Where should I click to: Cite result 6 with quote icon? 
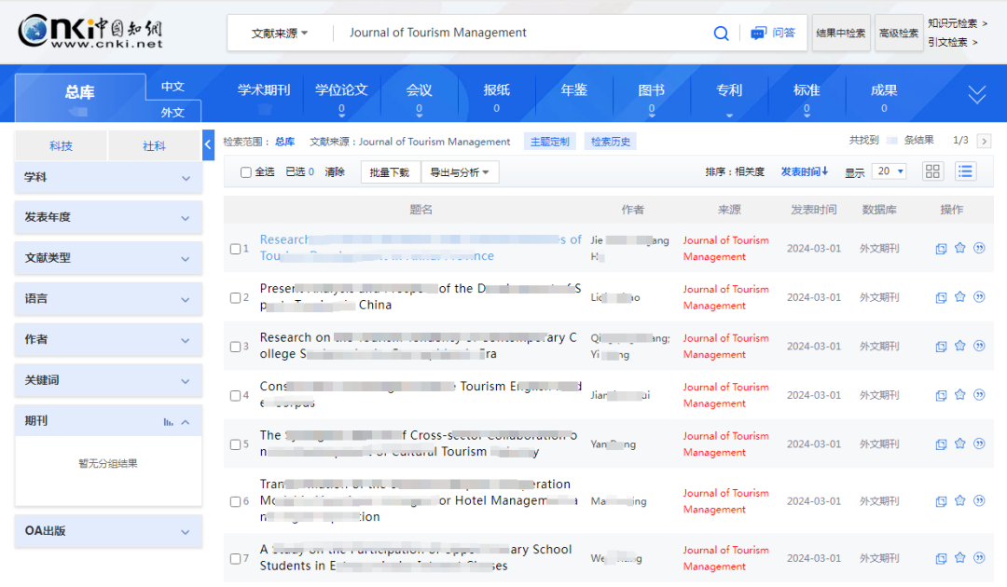click(x=979, y=500)
